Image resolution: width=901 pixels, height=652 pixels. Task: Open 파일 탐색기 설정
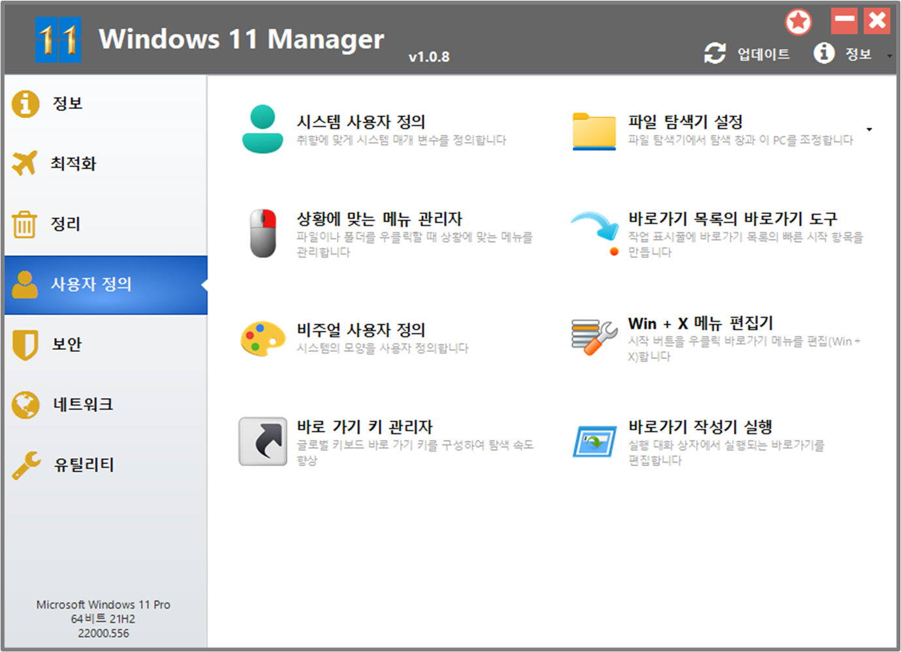[686, 122]
